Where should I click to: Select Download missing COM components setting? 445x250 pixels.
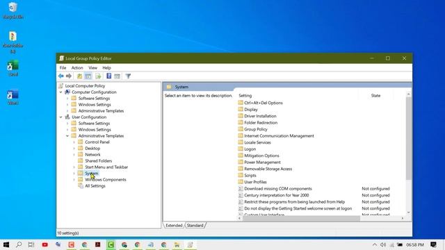click(x=278, y=189)
